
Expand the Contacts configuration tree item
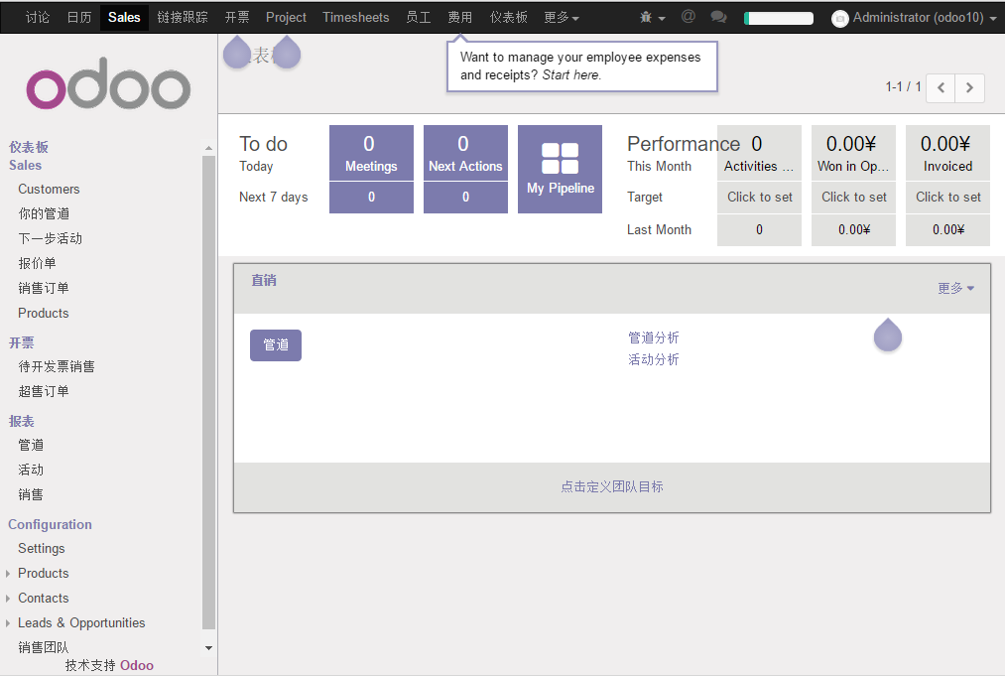8,599
